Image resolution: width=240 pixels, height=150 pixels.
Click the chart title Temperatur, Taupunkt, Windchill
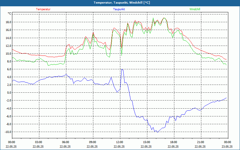122,3
